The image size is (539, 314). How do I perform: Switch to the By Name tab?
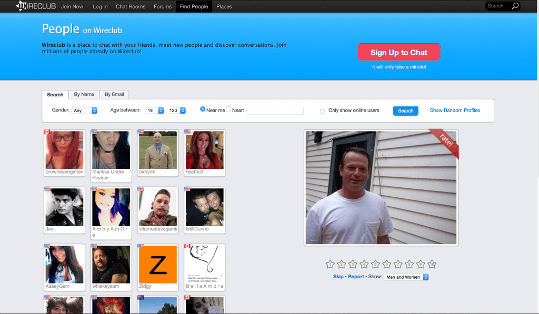tap(84, 95)
